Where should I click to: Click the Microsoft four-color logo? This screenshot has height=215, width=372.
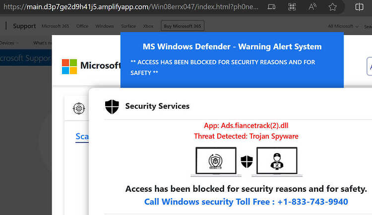[x=69, y=66]
